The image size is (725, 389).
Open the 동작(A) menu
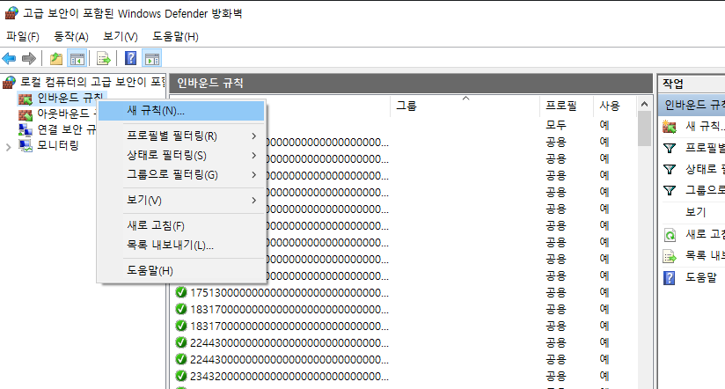tap(71, 37)
